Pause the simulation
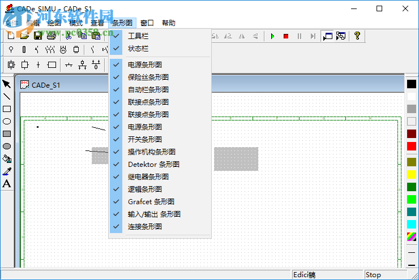 click(300, 36)
